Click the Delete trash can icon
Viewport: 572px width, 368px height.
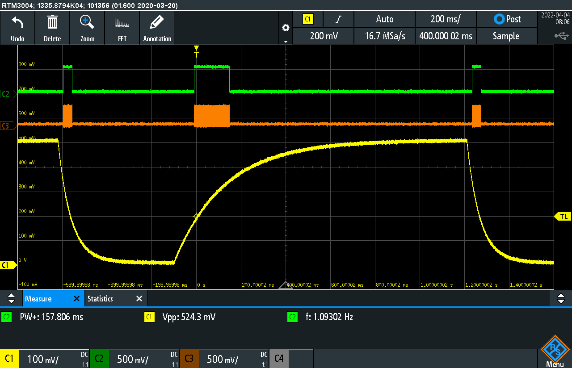(x=52, y=22)
